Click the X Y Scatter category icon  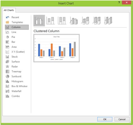tap(8, 52)
